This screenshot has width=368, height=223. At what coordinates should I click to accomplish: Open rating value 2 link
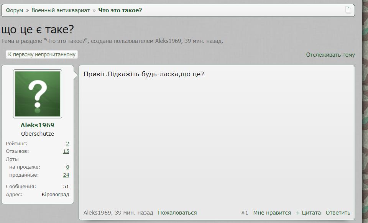pyautogui.click(x=67, y=144)
